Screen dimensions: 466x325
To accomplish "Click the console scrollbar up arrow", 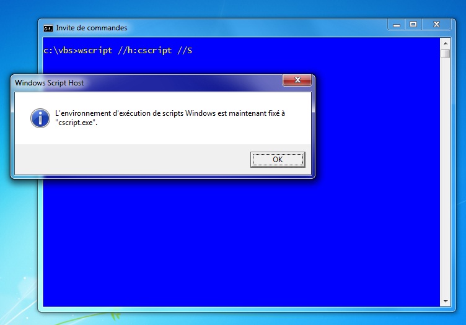I will pyautogui.click(x=445, y=43).
